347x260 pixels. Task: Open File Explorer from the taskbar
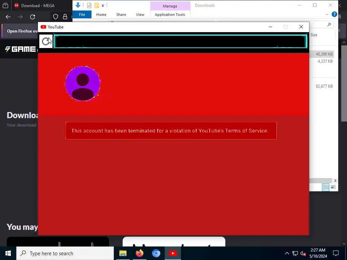tap(123, 253)
